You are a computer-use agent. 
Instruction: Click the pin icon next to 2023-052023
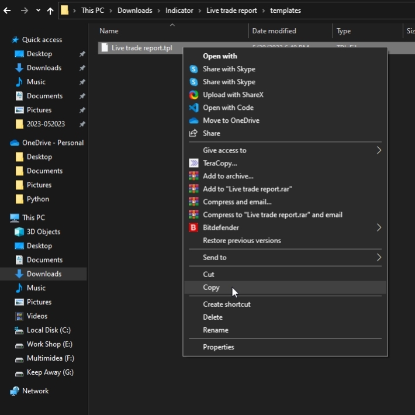82,124
